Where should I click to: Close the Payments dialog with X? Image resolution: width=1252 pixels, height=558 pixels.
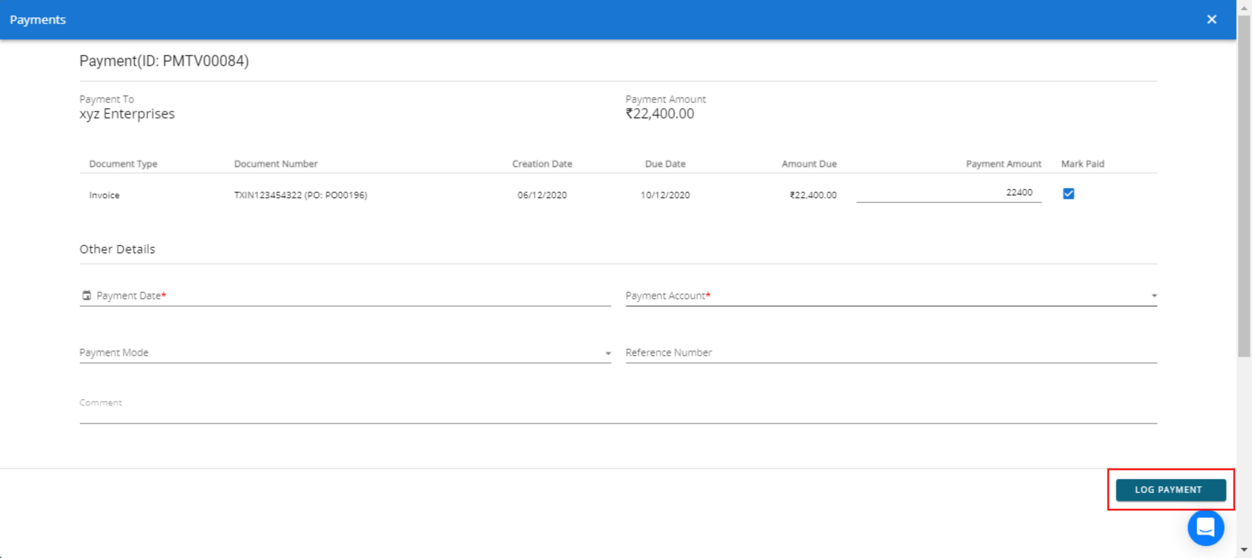pyautogui.click(x=1211, y=20)
